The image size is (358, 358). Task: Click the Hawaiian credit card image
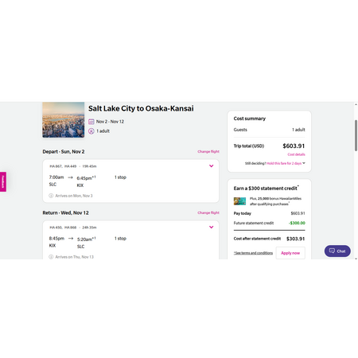click(239, 201)
